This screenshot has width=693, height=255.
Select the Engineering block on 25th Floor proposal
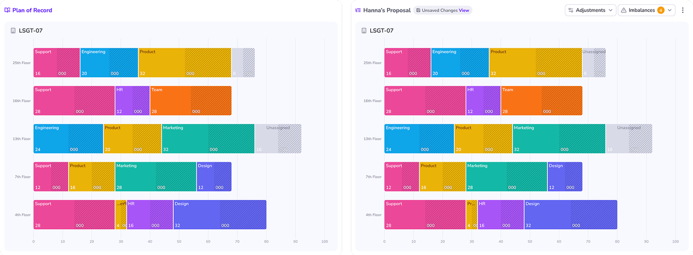click(460, 63)
